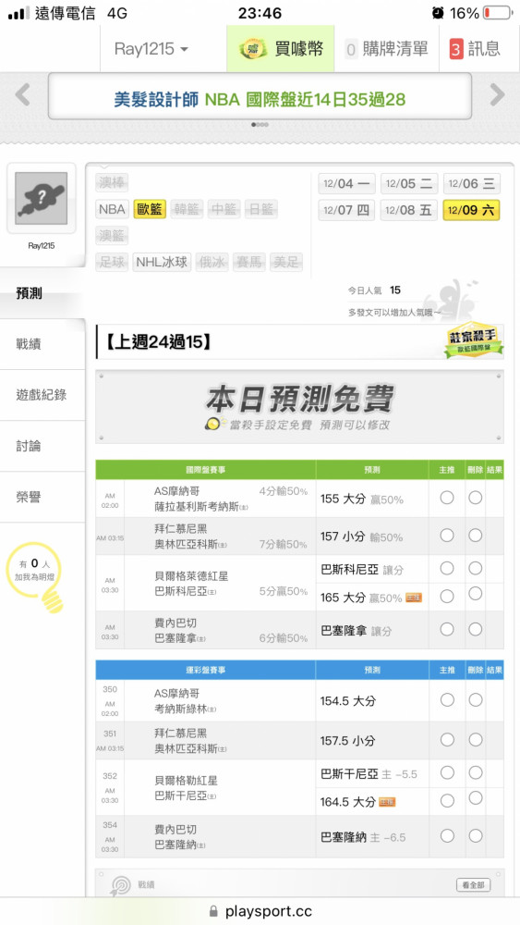The width and height of the screenshot is (520, 925).
Task: Open the 美髮設計師 NBA banner headline
Action: [x=260, y=99]
